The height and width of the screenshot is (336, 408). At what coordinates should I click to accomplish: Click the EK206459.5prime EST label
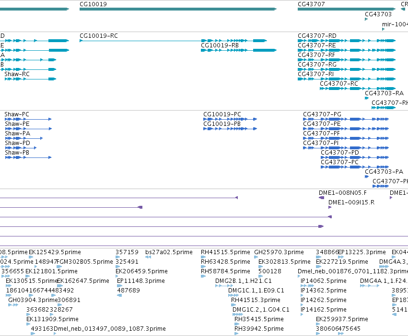[x=141, y=271]
